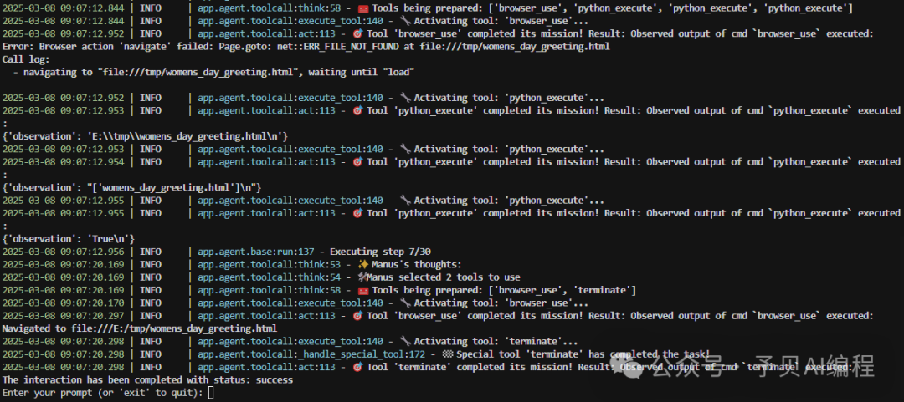
Task: Click the 'completed with status: success' line
Action: pyautogui.click(x=147, y=380)
